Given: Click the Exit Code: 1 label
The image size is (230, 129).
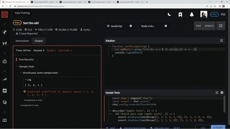Looking at the screenshot, I should [x=65, y=50].
